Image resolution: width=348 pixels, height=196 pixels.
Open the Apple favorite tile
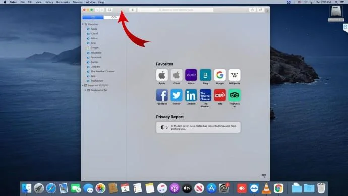162,75
